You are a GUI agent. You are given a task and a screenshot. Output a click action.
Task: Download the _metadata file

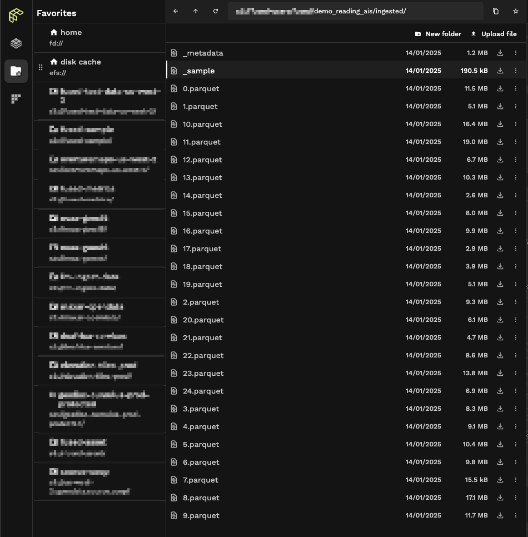tap(500, 53)
